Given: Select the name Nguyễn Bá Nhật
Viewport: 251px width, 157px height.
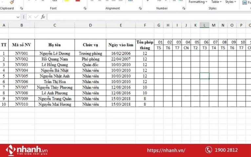Looking at the screenshot, I should pos(54,70).
